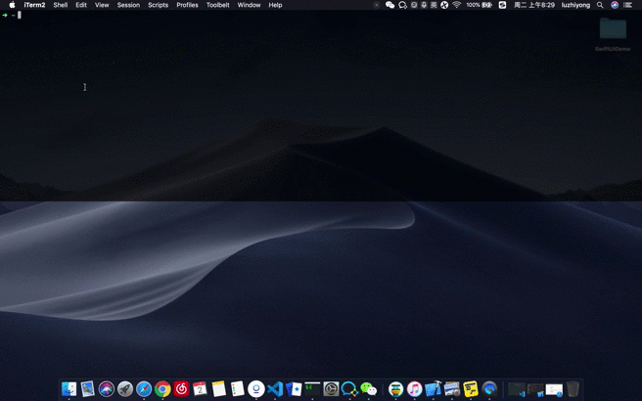Open Xcode hammer icon in Dock
642x401 pixels.
434,388
